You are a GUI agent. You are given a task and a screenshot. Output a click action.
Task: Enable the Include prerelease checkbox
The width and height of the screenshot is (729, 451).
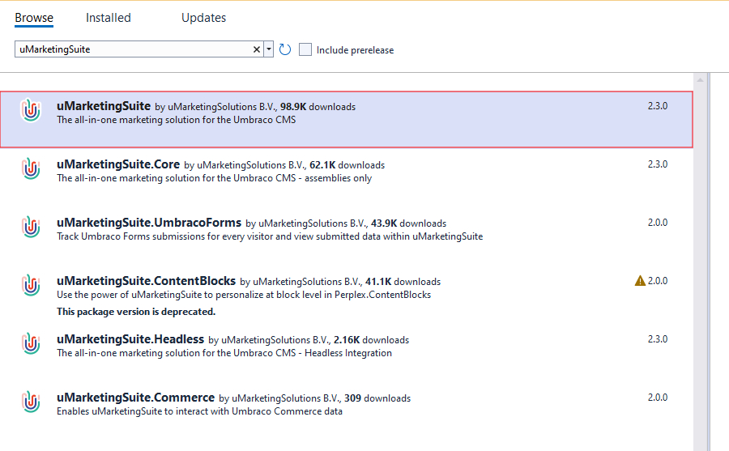tap(305, 49)
